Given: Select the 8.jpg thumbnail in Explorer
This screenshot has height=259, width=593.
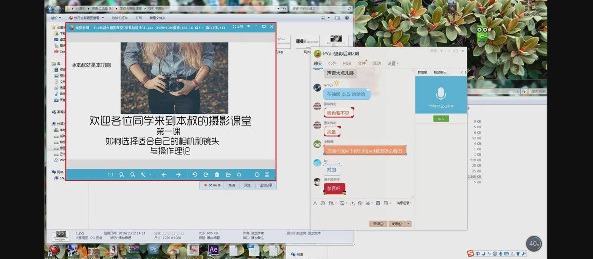Looking at the screenshot, I should pyautogui.click(x=307, y=43).
